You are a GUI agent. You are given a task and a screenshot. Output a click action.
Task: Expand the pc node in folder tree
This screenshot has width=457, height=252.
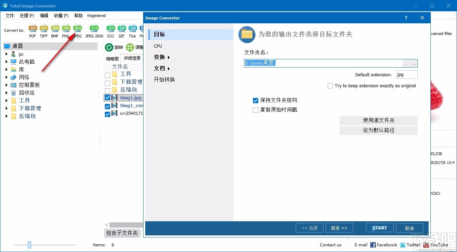pos(6,54)
